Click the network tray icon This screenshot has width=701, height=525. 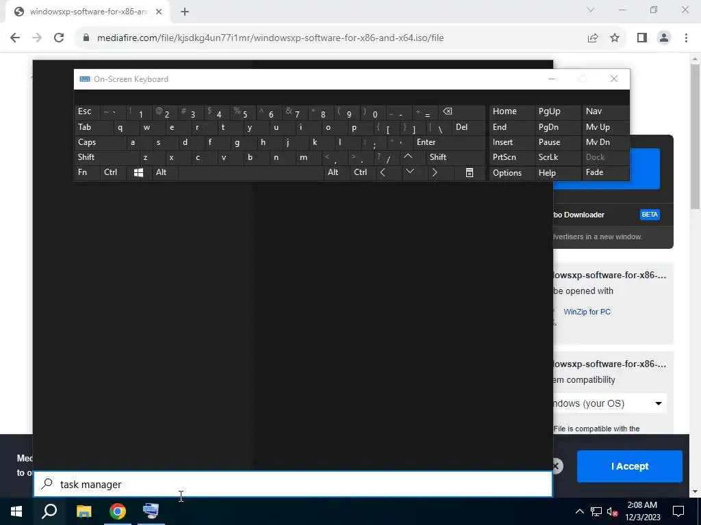point(596,511)
